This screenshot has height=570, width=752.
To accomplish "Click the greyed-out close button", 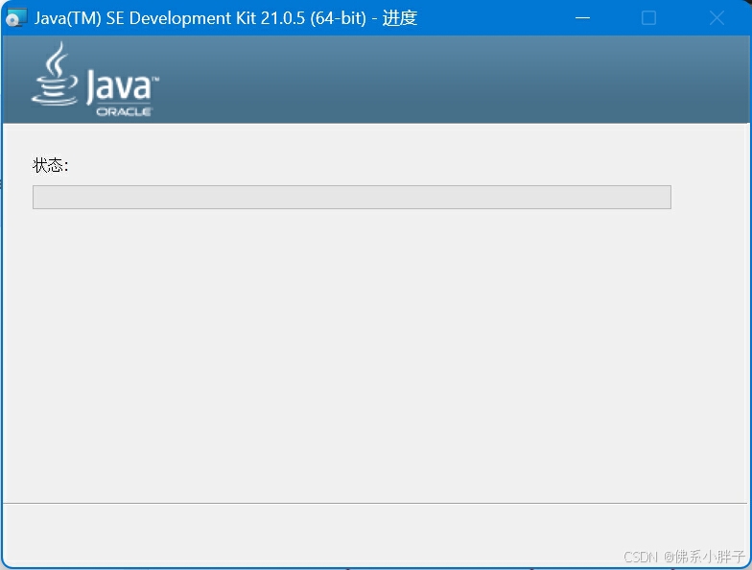I will click(717, 17).
